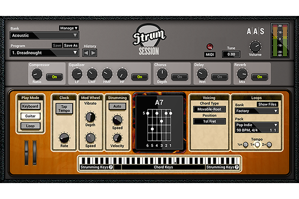The image size is (299, 199).
Task: Click the Save button
Action: click(x=57, y=45)
